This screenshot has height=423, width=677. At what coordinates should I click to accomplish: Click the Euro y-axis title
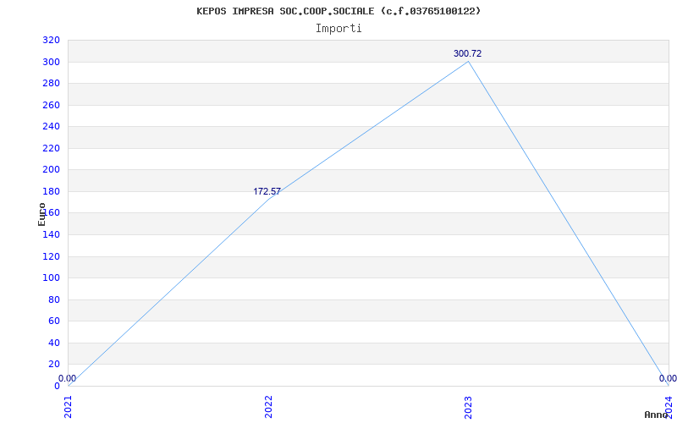click(x=41, y=214)
